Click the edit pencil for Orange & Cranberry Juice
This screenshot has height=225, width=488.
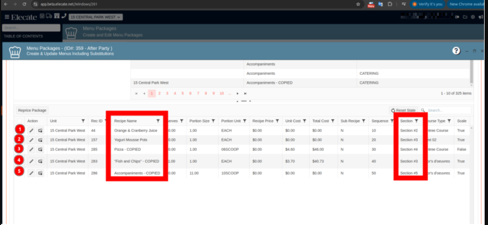(x=31, y=131)
